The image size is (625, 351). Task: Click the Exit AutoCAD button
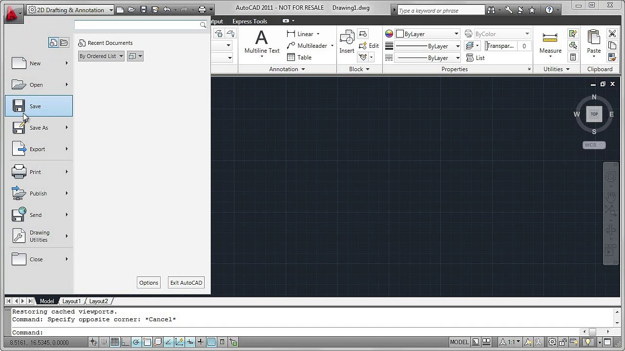point(186,283)
